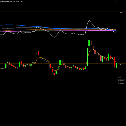126x126 pixels.
Task: Click the 'NSE BHFL_BE' chart title text
Action: tap(17, 2)
